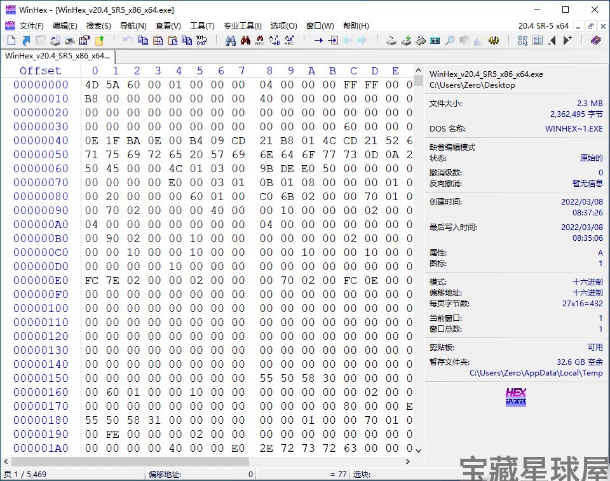Image resolution: width=610 pixels, height=481 pixels.
Task: Click the 2E byte in row 000001A0
Action: pos(266,449)
